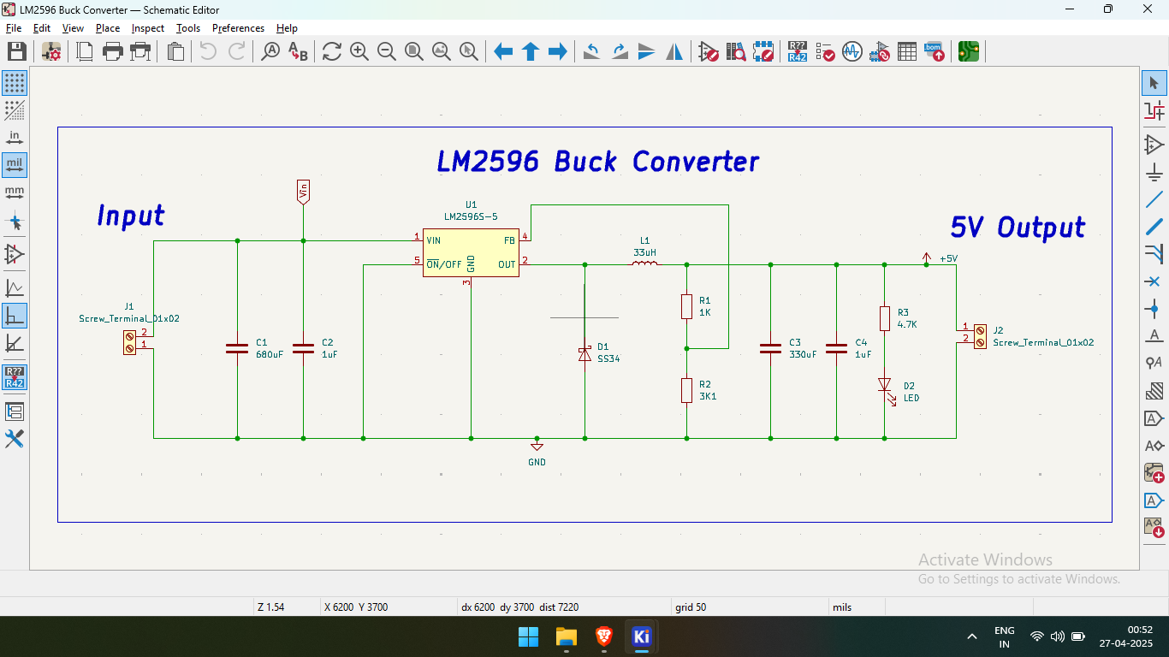Select the No Connect flag tool
The width and height of the screenshot is (1169, 657).
[x=1154, y=281]
